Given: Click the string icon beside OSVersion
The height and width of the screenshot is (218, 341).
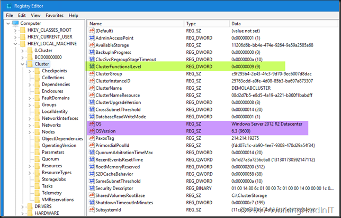Looking at the screenshot, I should (92, 131).
